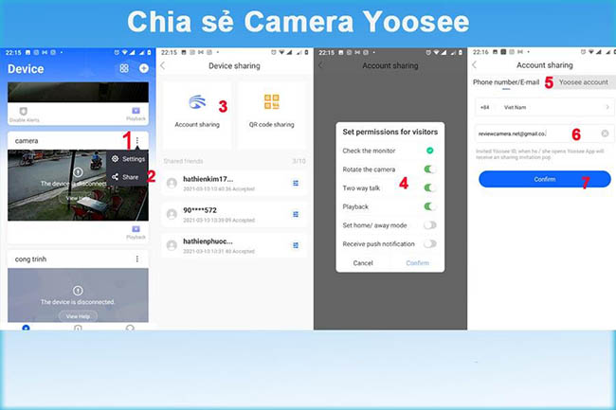This screenshot has height=410, width=616.
Task: Open Playback below the camera thumbnail
Action: tap(136, 232)
